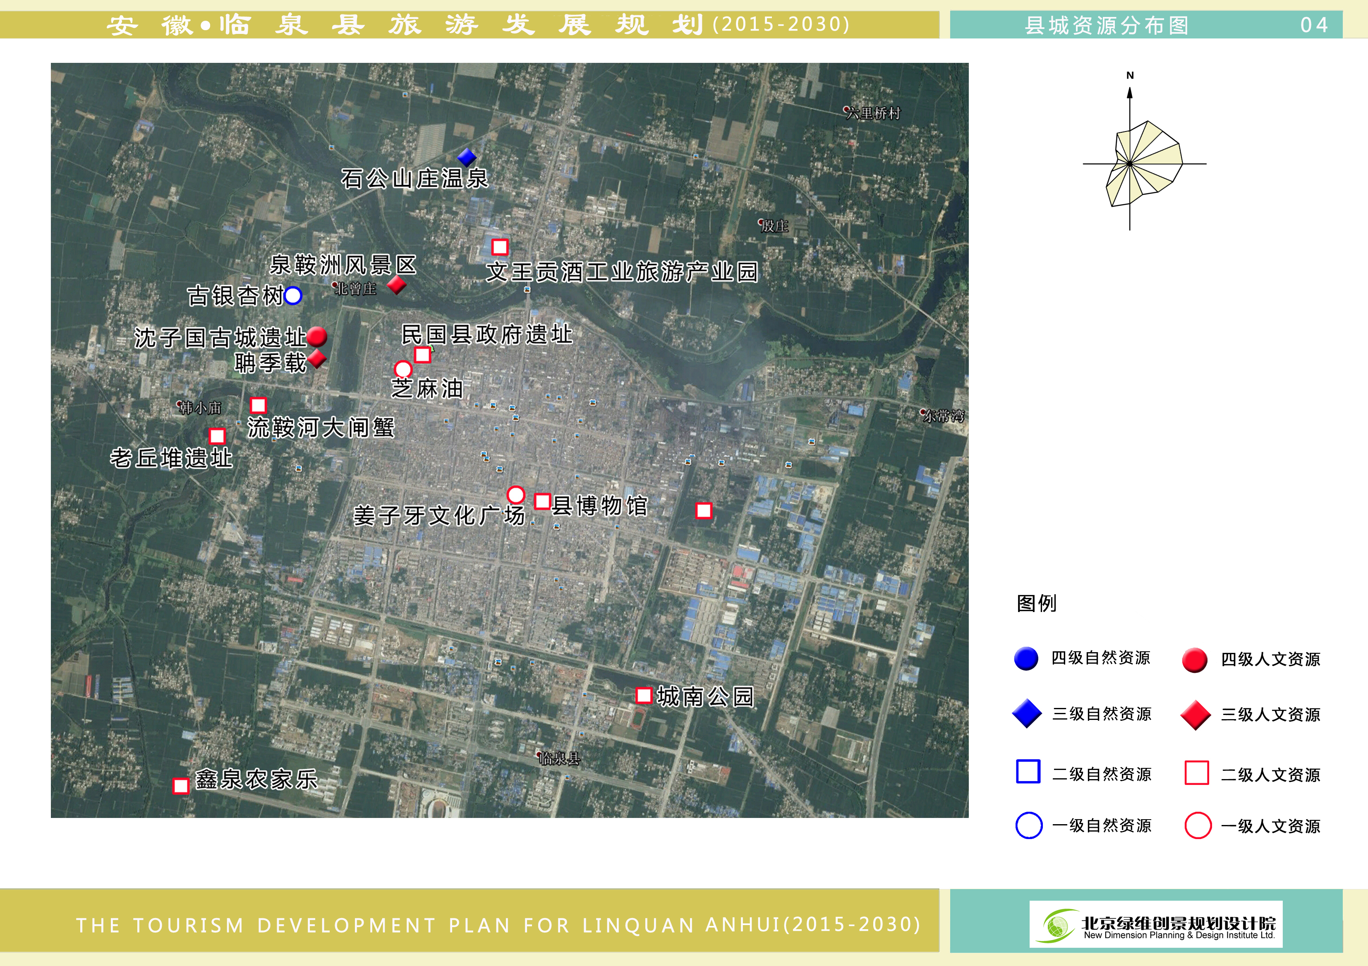Viewport: 1368px width, 966px height.
Task: Click the legend red ring for 一级人文资源
Action: click(x=1198, y=825)
